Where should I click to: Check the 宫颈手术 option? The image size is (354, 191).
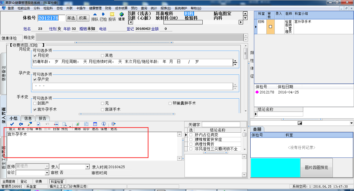pyautogui.click(x=103, y=110)
